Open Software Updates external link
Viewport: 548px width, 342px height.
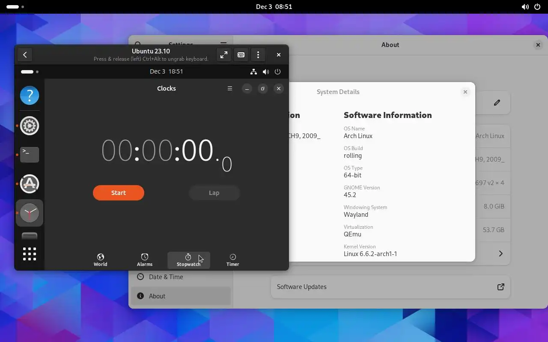500,287
